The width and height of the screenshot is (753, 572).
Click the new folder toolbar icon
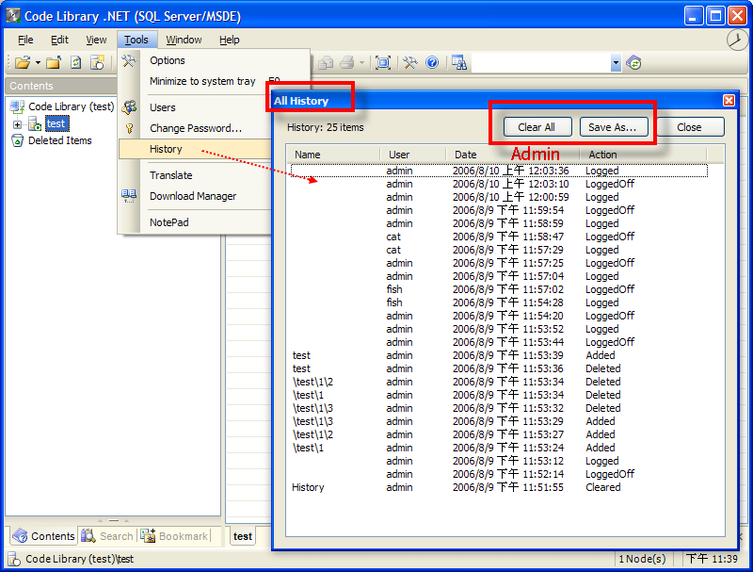[54, 62]
